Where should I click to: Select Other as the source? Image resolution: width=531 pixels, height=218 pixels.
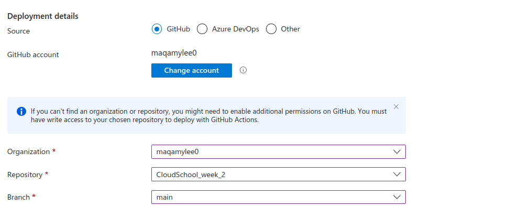(x=271, y=29)
